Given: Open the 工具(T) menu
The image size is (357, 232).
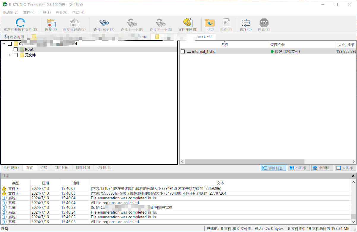Looking at the screenshot, I should tap(45, 12).
